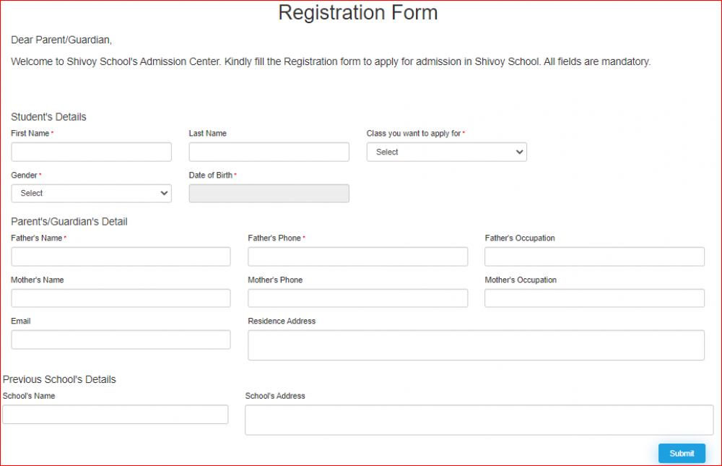Image resolution: width=722 pixels, height=466 pixels.
Task: Expand the Gender select dropdown
Action: (x=91, y=193)
